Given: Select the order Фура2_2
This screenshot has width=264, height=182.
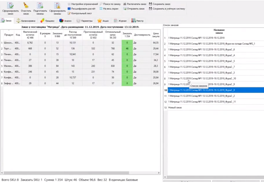Looking at the screenshot, I should click(216, 96).
